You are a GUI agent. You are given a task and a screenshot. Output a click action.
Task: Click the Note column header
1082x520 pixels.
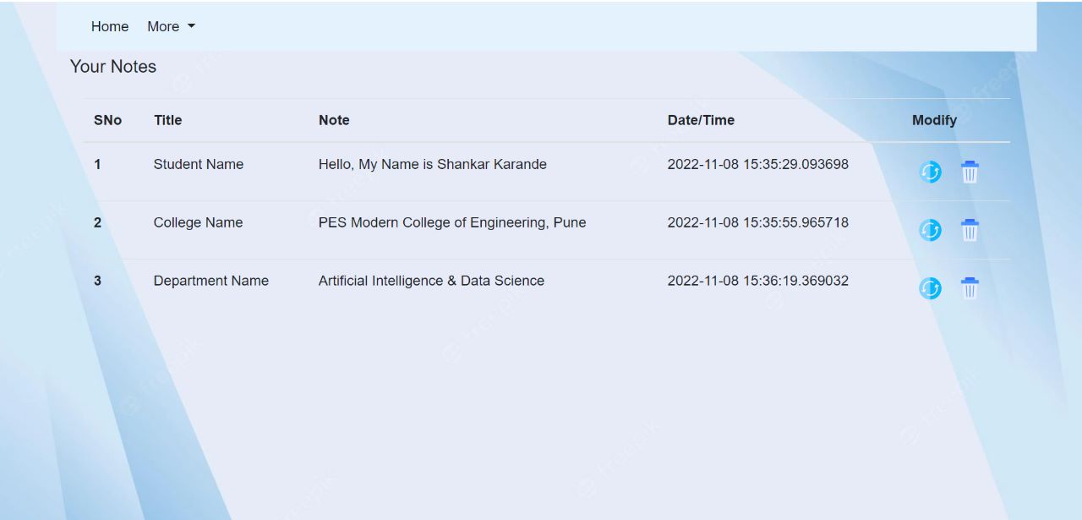point(334,120)
